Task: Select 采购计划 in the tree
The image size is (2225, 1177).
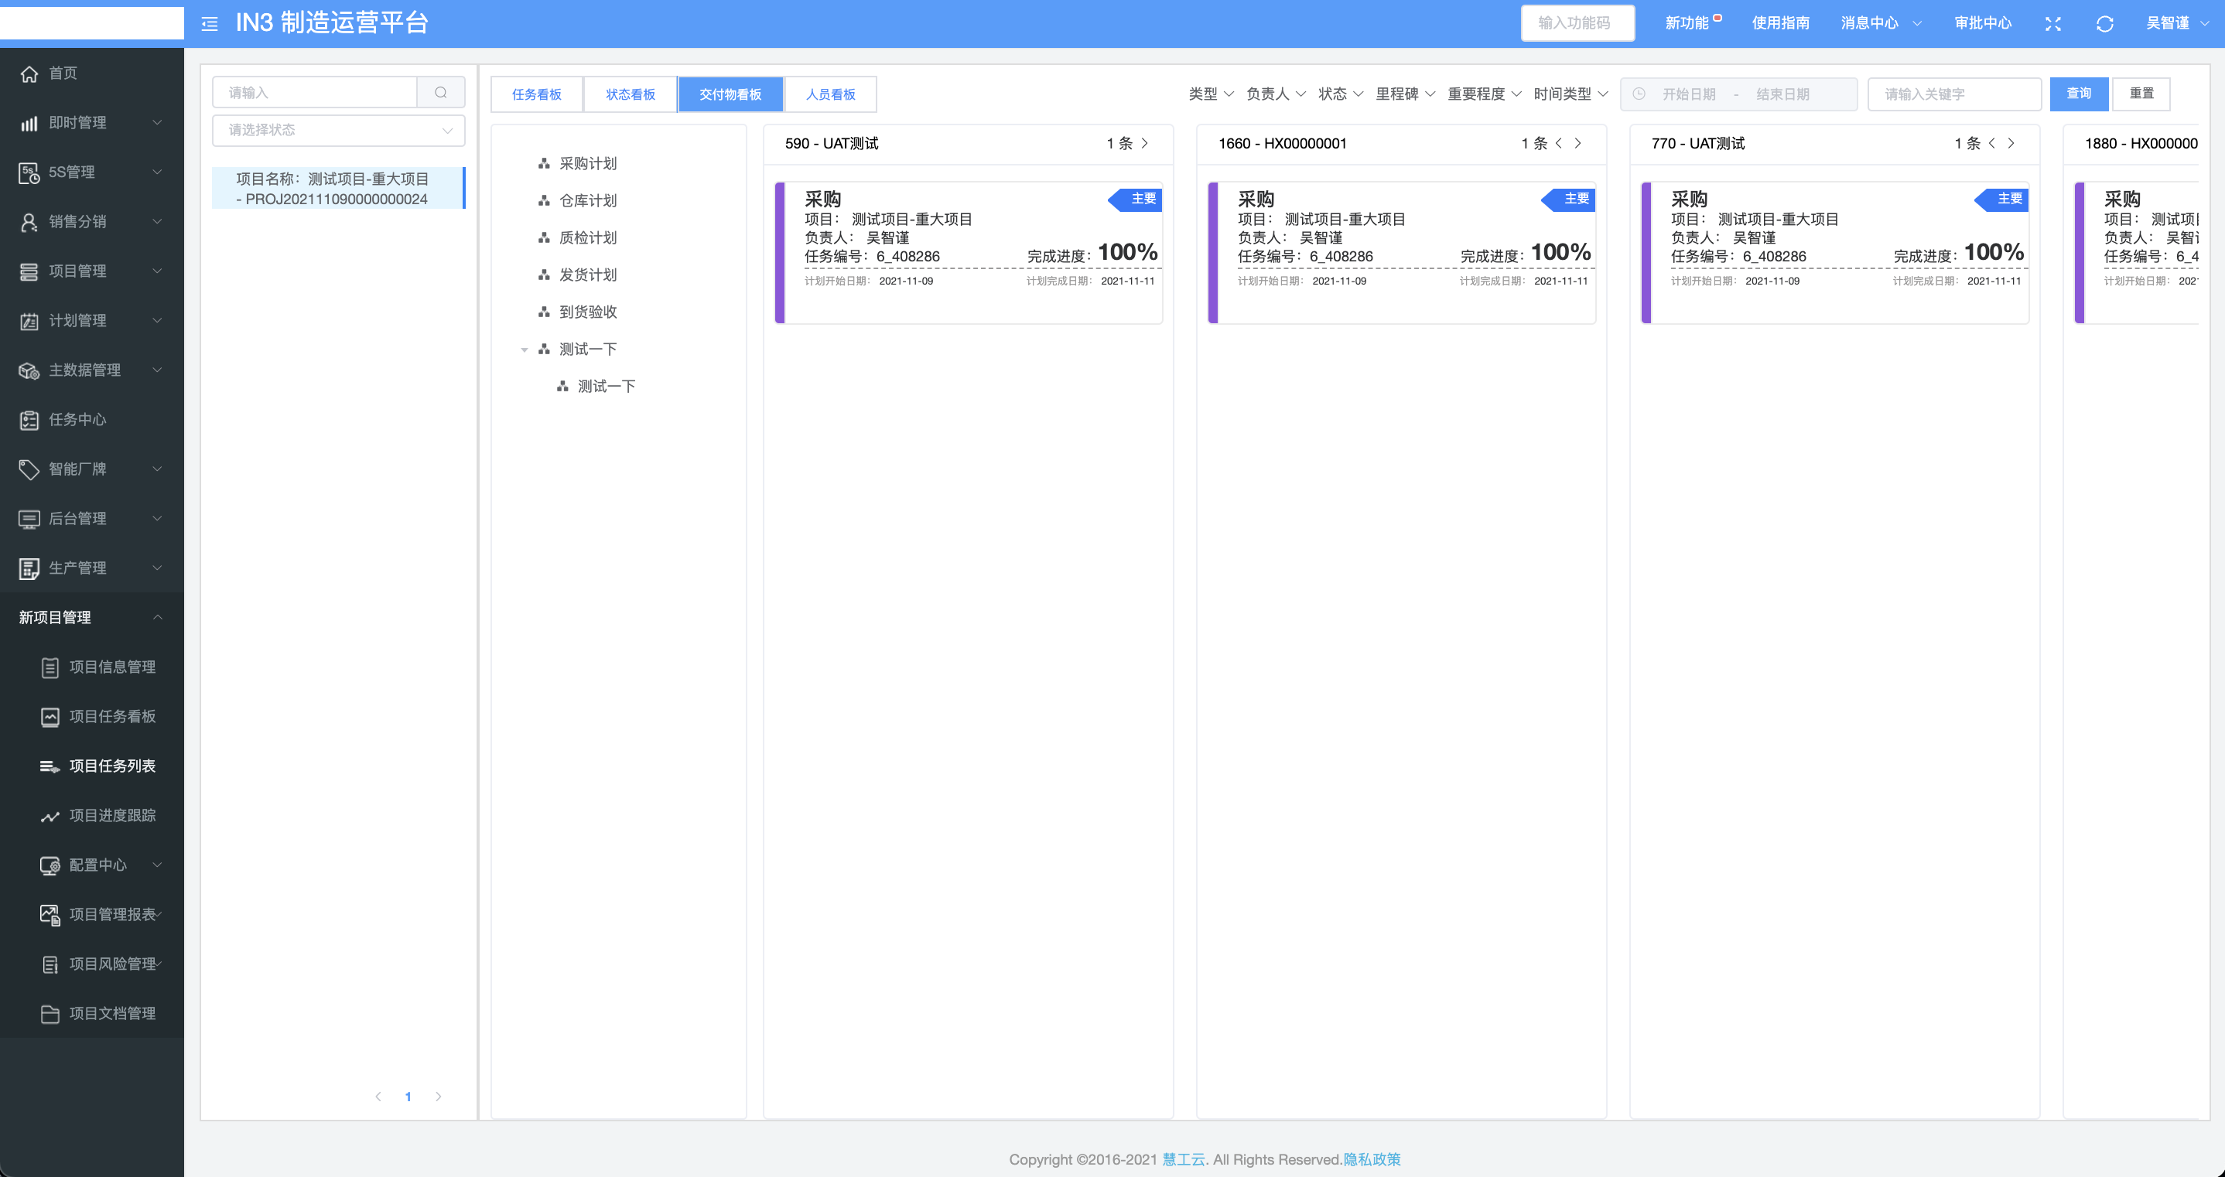Action: tap(587, 163)
